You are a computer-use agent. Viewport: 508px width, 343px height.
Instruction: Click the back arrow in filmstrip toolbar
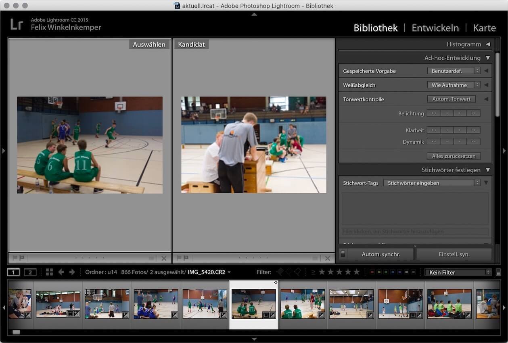[61, 272]
